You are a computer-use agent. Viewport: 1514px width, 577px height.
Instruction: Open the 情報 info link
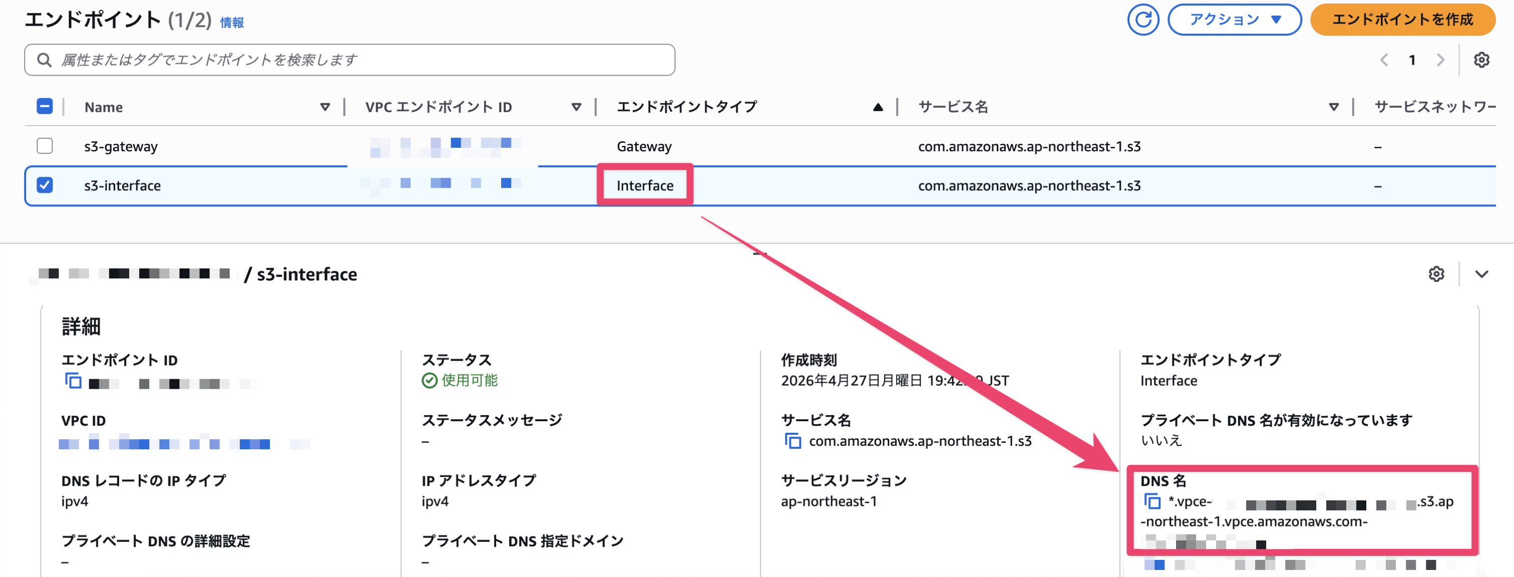(232, 23)
